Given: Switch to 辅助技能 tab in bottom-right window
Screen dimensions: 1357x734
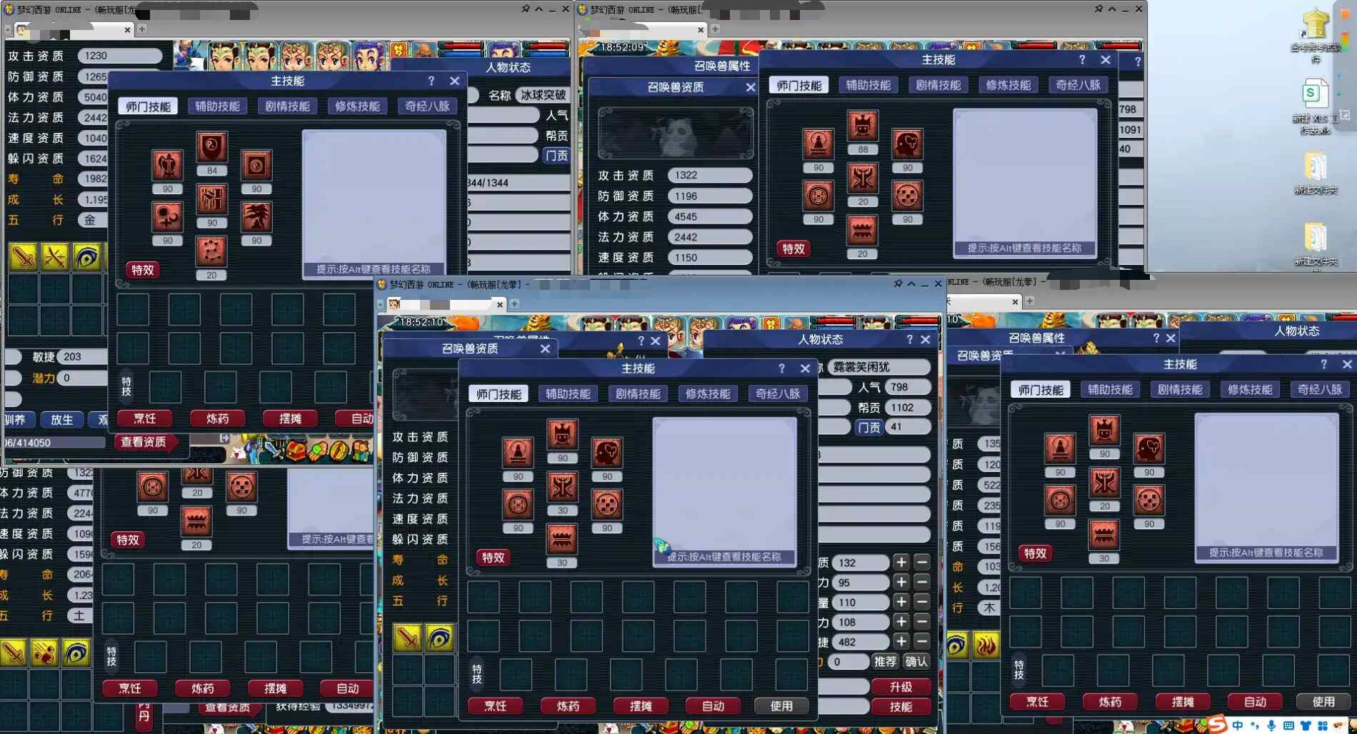Looking at the screenshot, I should (1111, 389).
